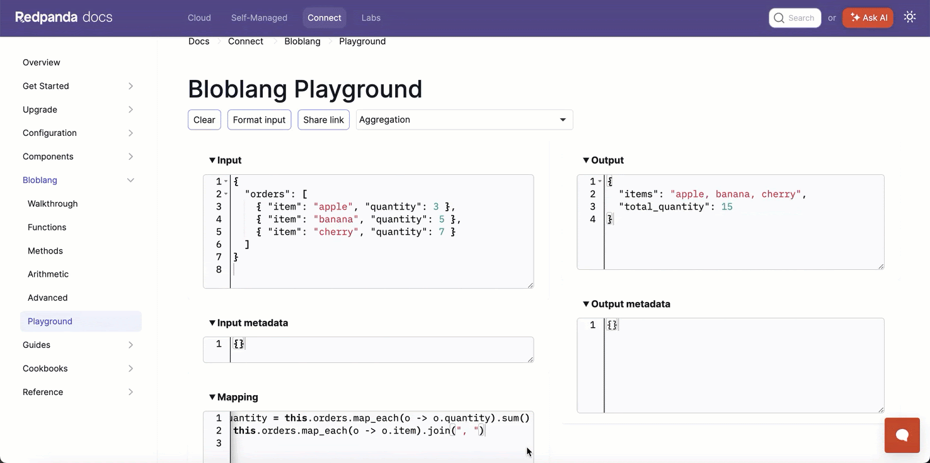Open the Labs tab
Viewport: 930px width, 463px height.
point(371,18)
